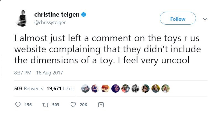Open the American flag liker avatar
This screenshot has width=220, height=114.
tap(86, 89)
